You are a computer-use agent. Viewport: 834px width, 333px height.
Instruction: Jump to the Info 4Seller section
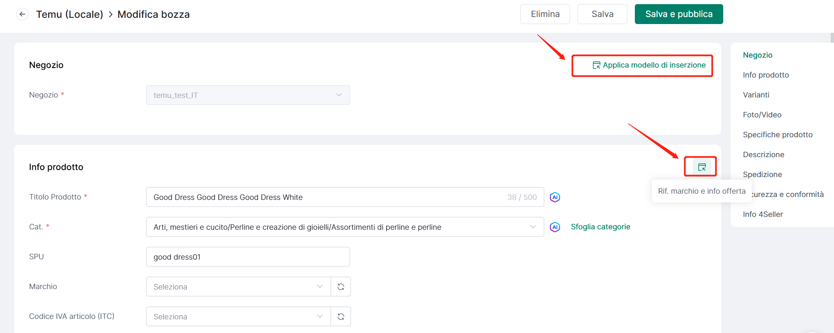(x=763, y=214)
